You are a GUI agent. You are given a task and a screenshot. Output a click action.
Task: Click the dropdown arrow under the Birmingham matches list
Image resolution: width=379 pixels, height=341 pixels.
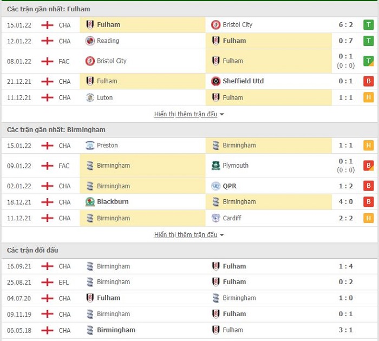point(221,235)
